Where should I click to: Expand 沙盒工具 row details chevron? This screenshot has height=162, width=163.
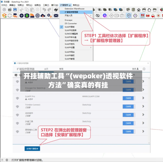tap(143, 123)
